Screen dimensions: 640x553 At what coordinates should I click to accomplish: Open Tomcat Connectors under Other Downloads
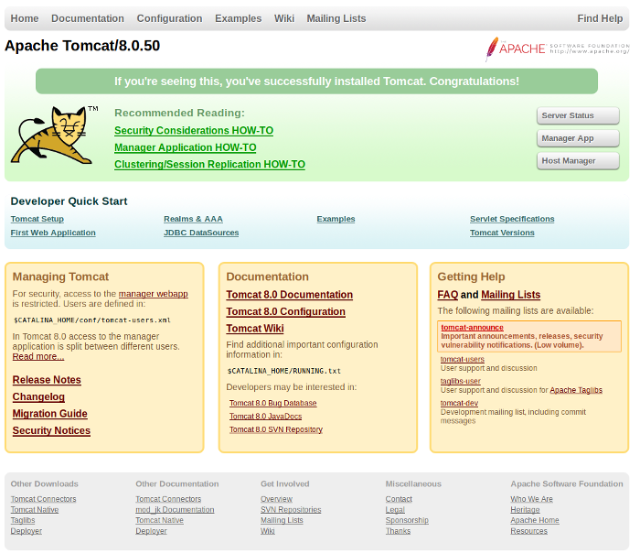pos(43,499)
